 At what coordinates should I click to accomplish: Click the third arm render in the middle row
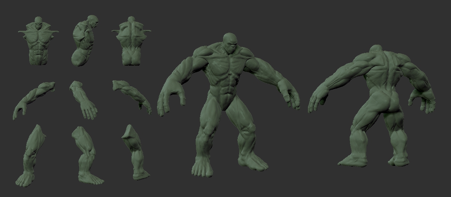(x=132, y=97)
